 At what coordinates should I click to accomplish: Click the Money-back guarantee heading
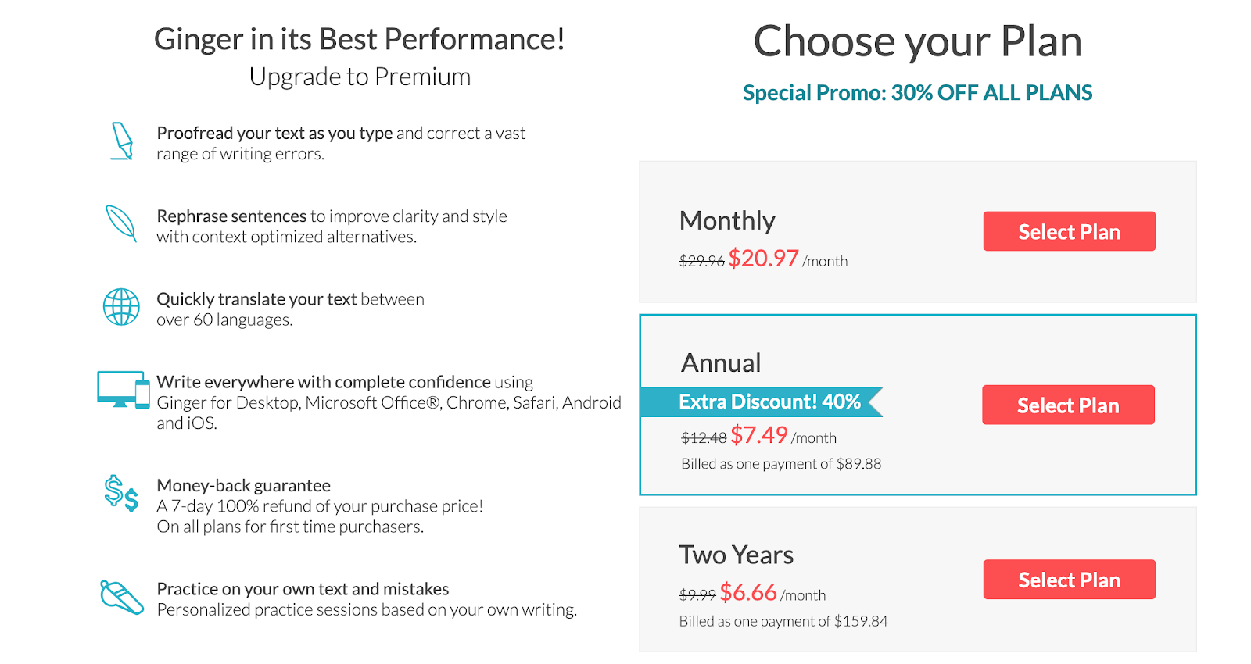(243, 486)
